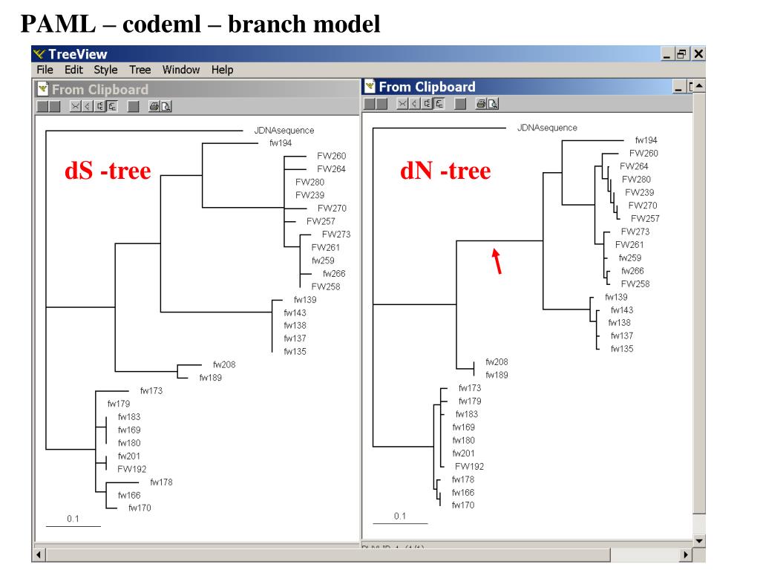Select FW258 leaf in dN-tree
Screen dimensions: 760x587
[x=635, y=284]
